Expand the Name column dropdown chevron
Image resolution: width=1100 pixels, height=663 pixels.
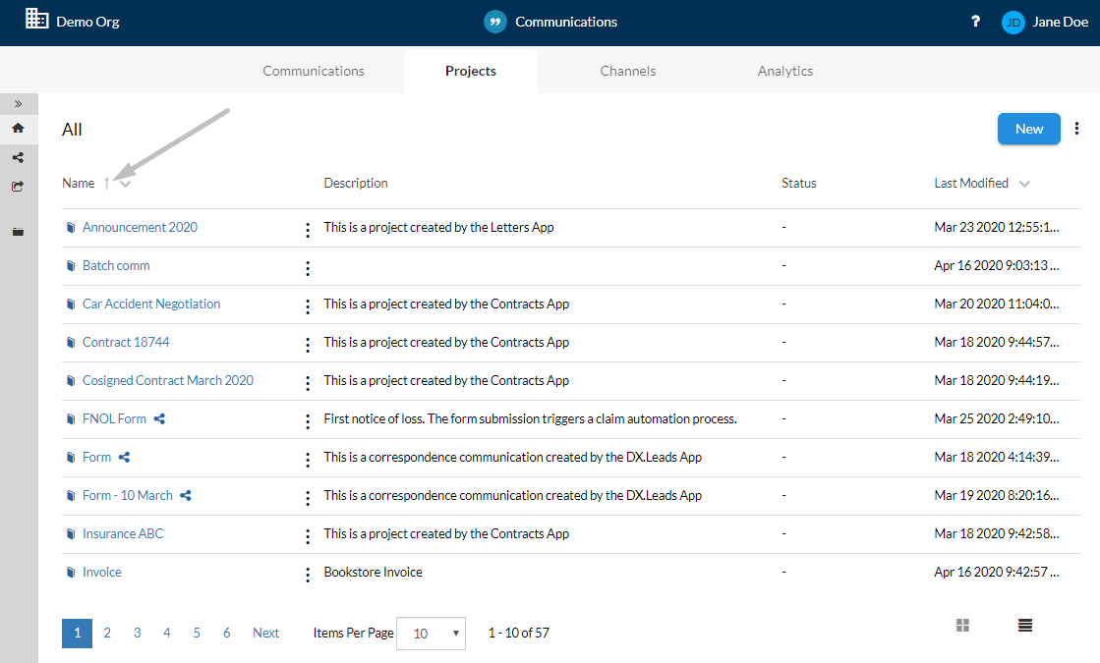pyautogui.click(x=126, y=184)
